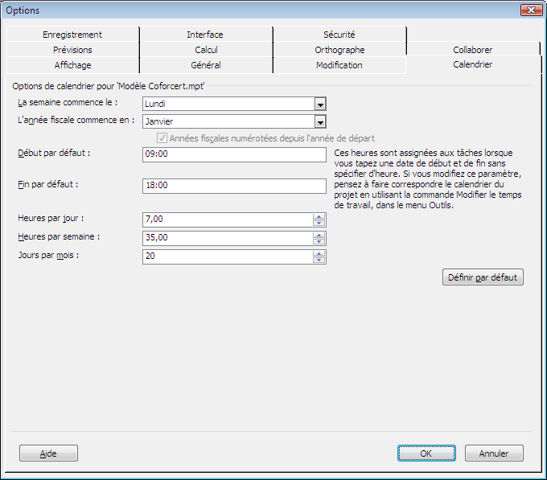Open the 'La semaine commence le' dropdown
The image size is (547, 480).
coord(319,103)
